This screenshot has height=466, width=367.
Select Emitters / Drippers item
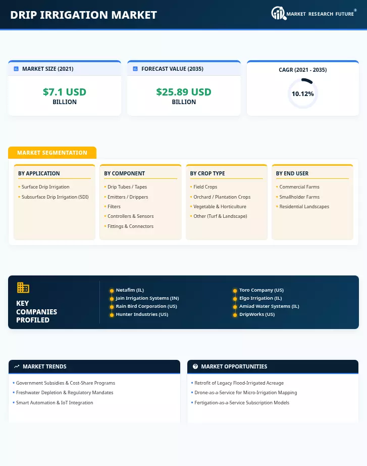(x=128, y=197)
